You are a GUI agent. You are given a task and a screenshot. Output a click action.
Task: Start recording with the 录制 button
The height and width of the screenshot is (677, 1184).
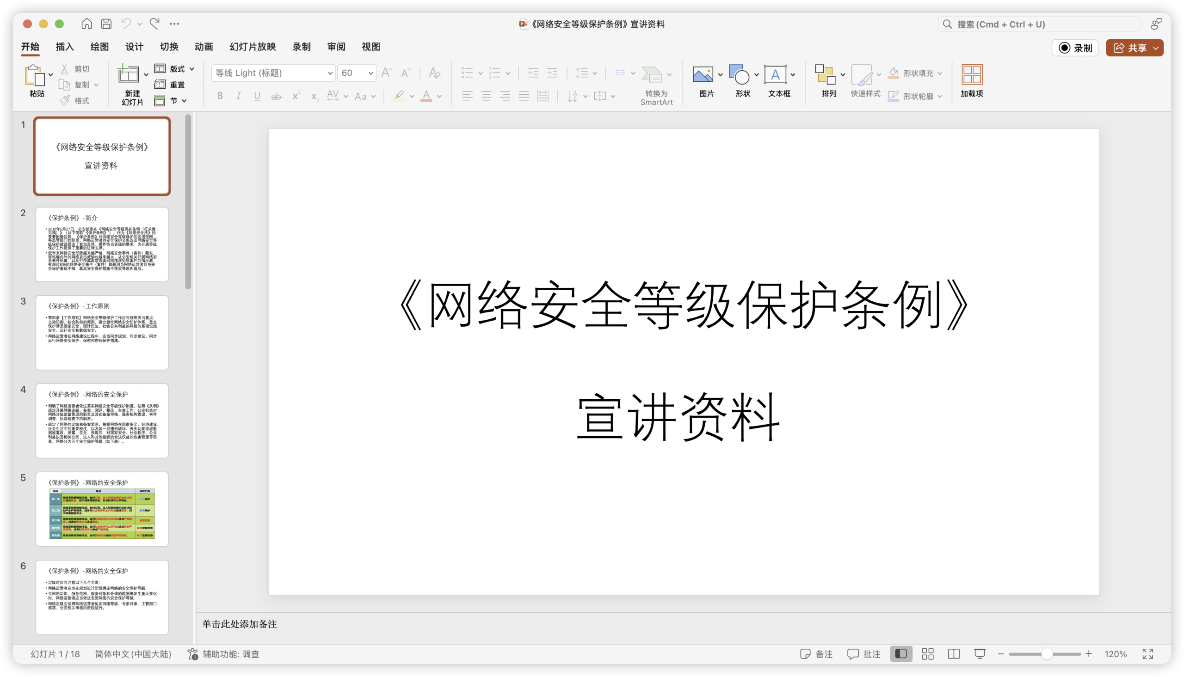[x=1075, y=48]
